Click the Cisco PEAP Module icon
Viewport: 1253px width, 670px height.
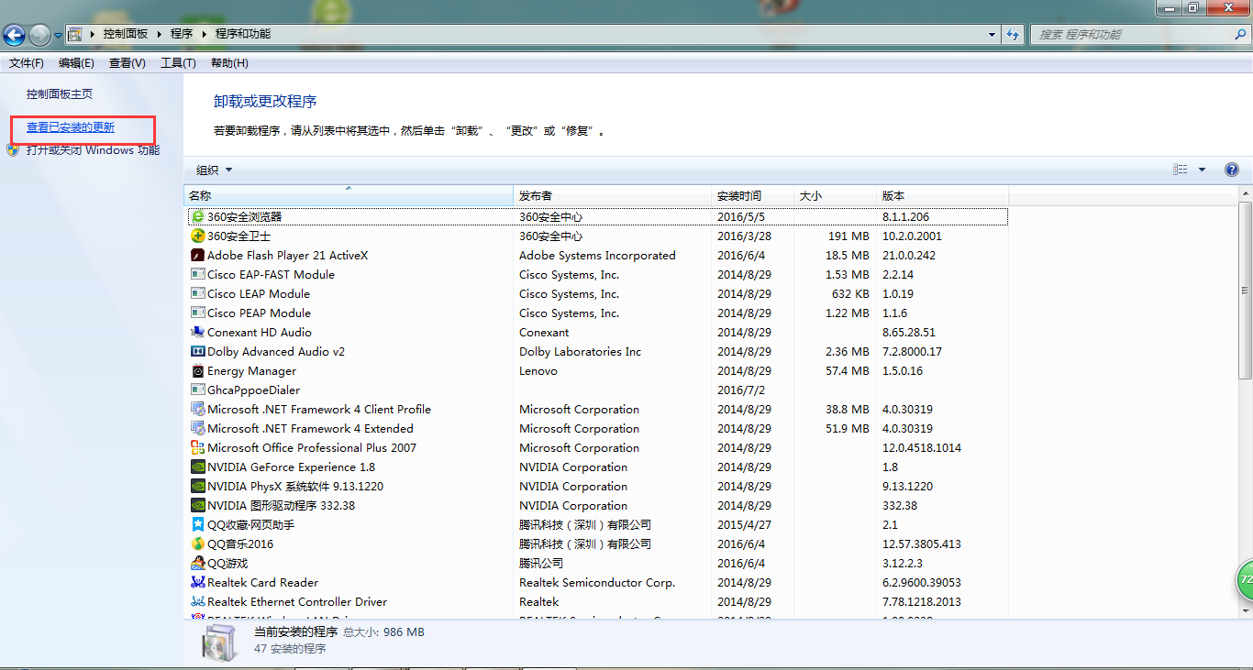pos(197,313)
